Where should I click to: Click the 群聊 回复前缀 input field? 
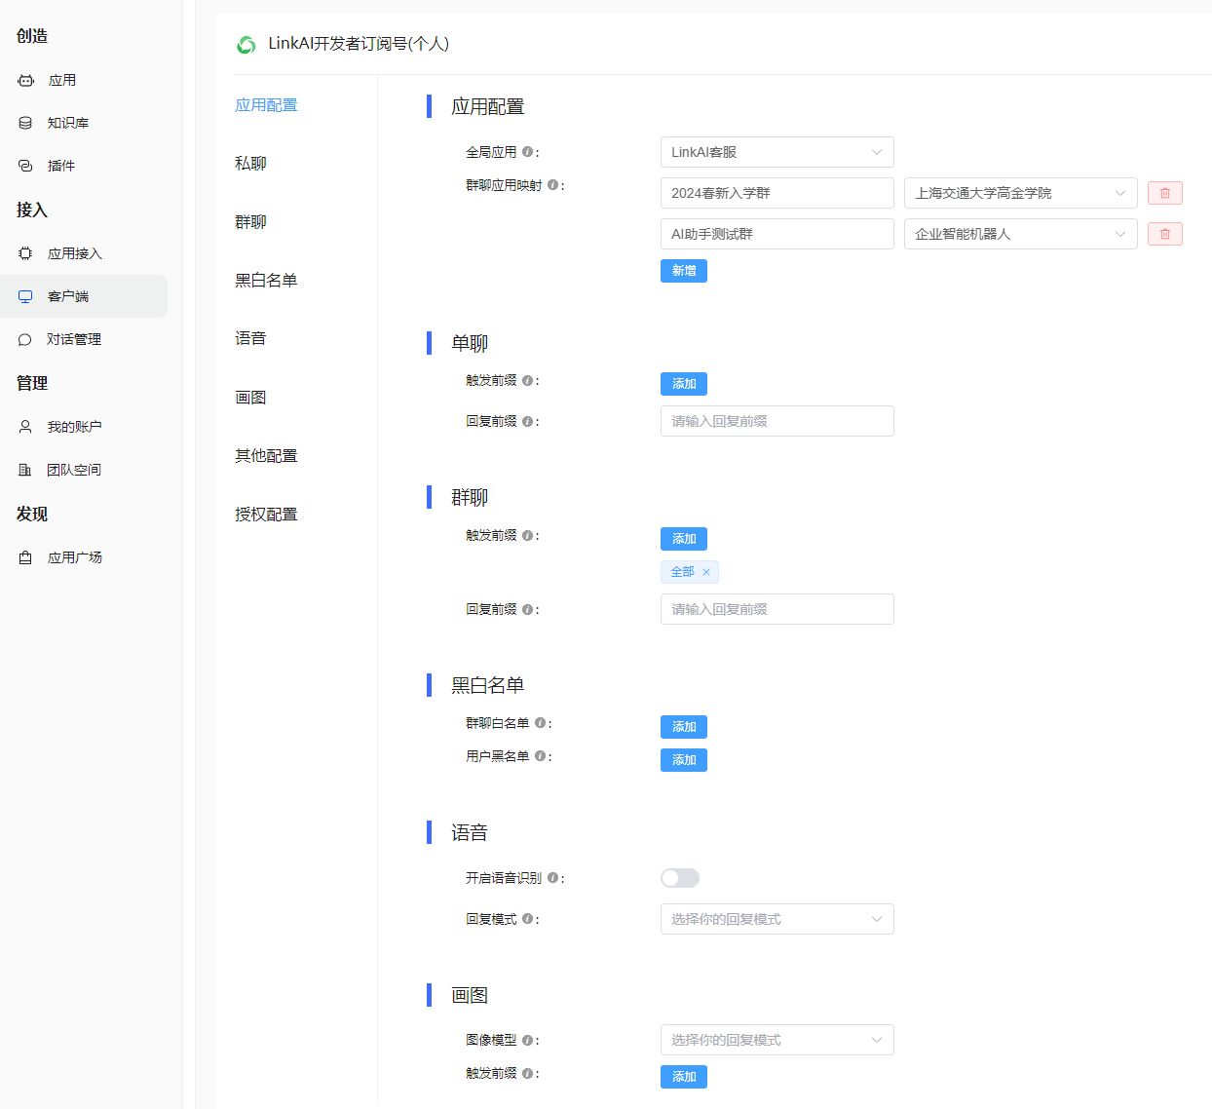777,609
